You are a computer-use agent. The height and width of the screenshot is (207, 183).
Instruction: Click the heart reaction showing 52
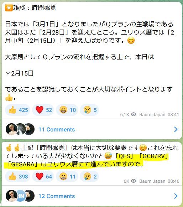(x=43, y=110)
